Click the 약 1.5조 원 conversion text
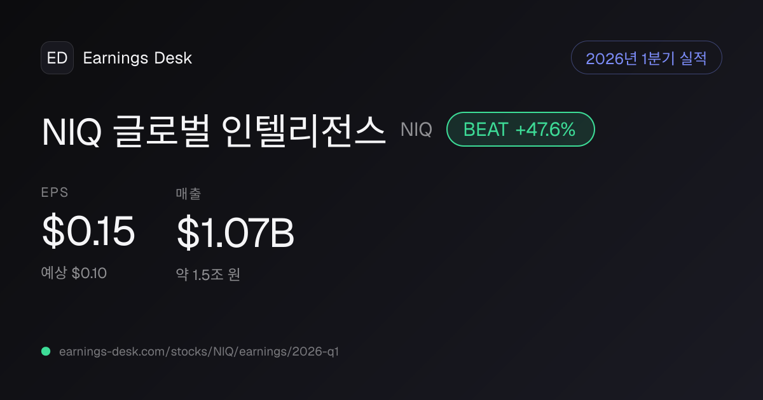The image size is (763, 400). coord(208,275)
